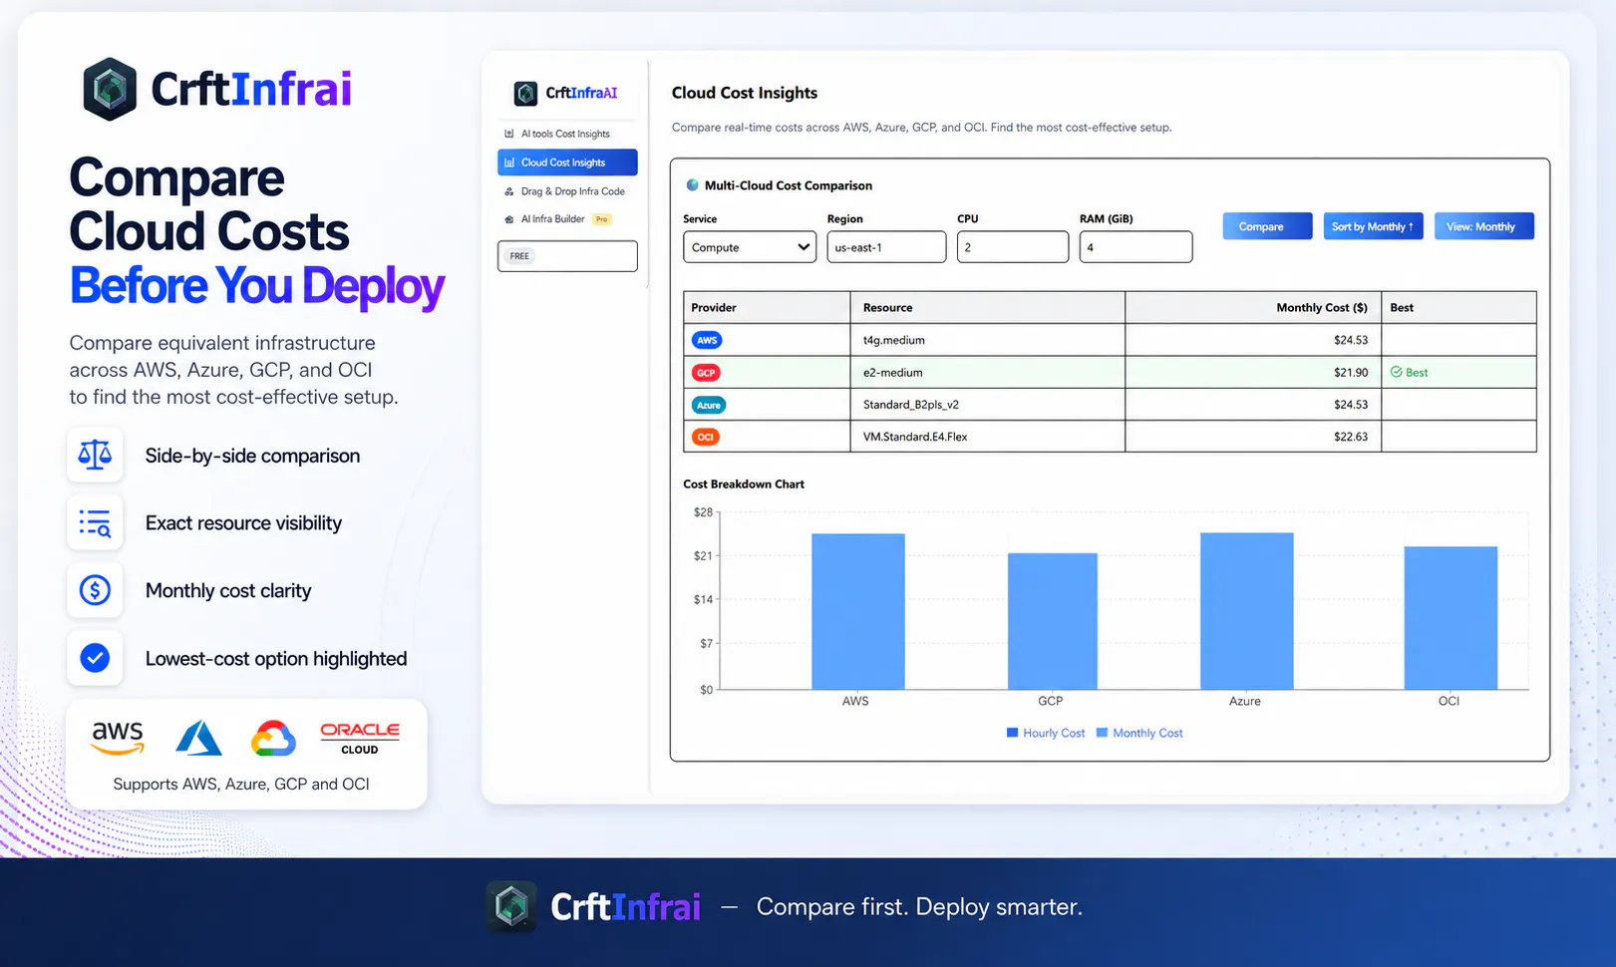
Task: Click the CrftInfrai logo in footer banner
Action: coord(594,907)
